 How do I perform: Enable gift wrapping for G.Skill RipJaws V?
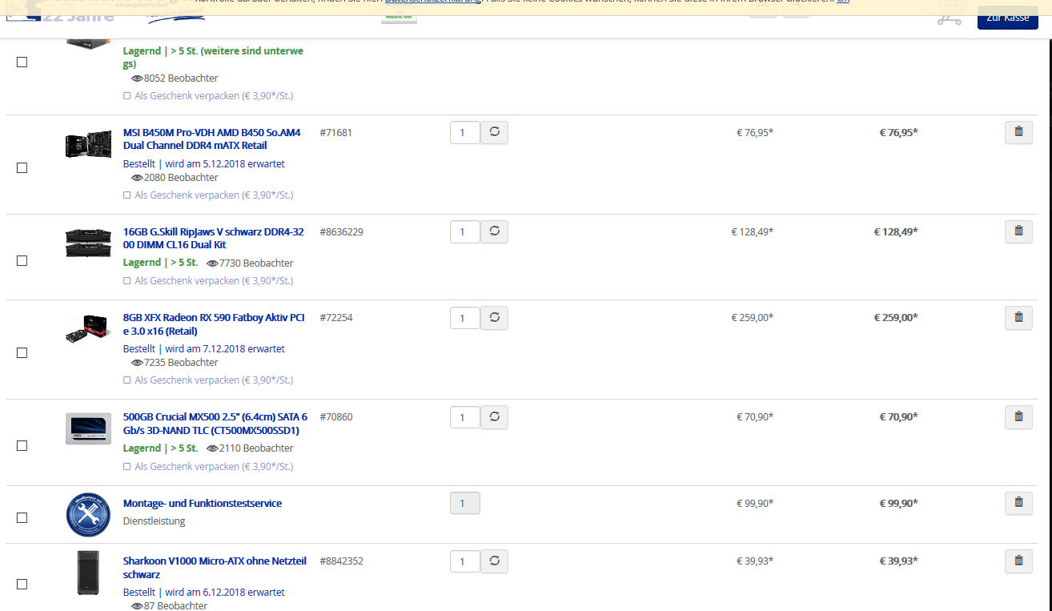pos(126,281)
